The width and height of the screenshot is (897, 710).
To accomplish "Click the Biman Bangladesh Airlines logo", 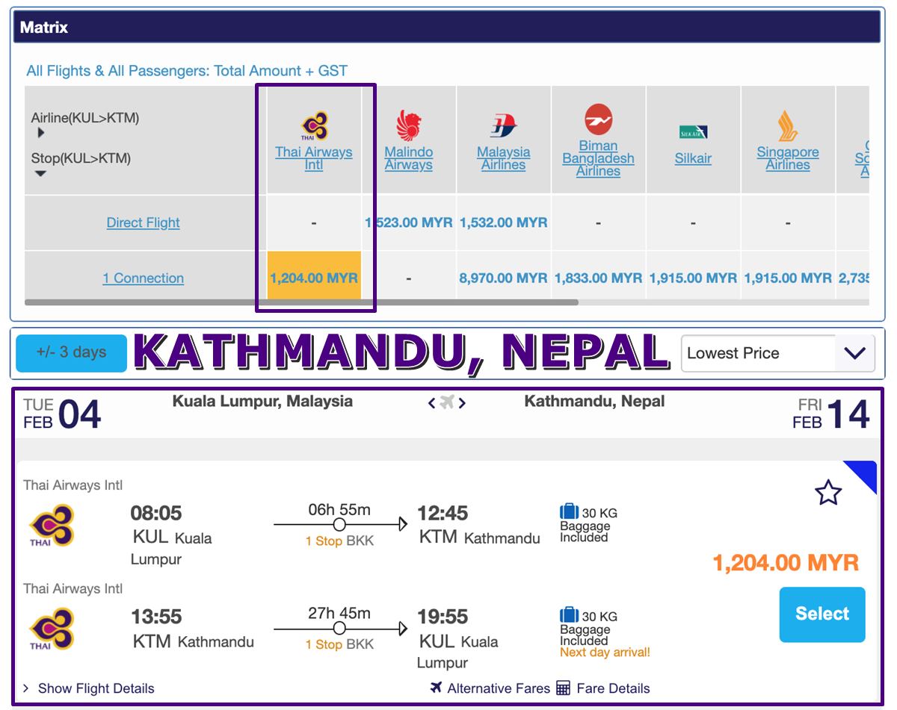I will (599, 119).
